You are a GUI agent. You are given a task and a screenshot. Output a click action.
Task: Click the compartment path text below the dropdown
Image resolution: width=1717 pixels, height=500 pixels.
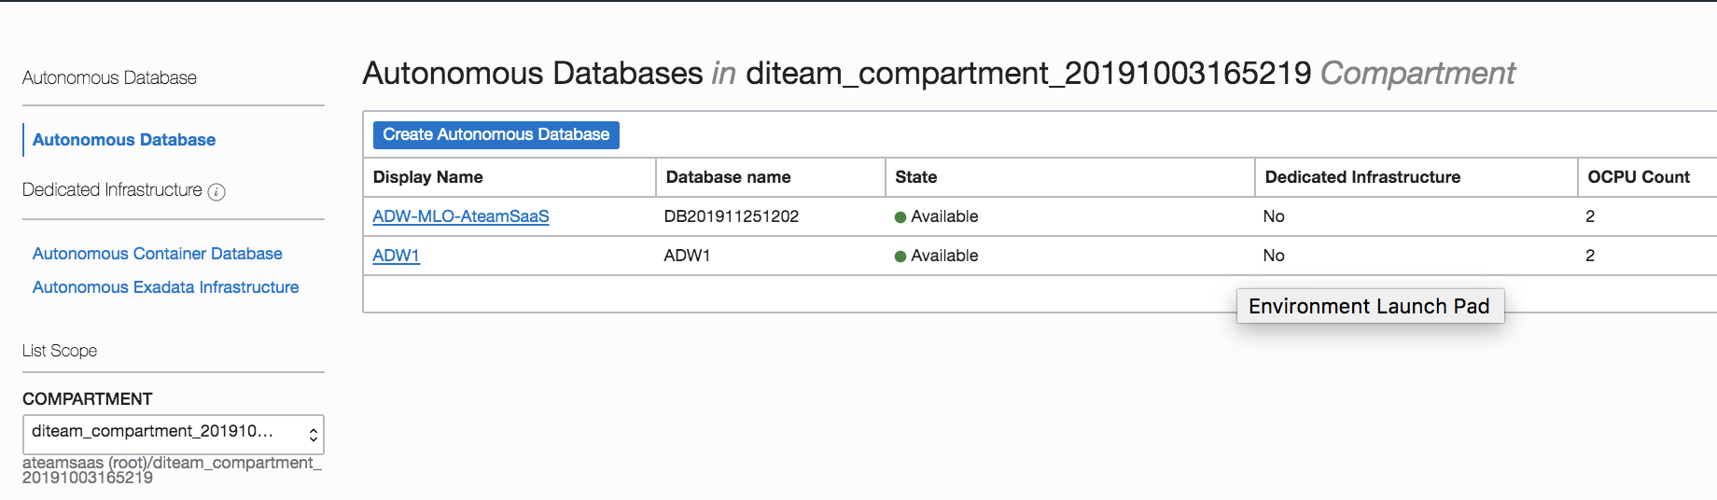click(172, 470)
